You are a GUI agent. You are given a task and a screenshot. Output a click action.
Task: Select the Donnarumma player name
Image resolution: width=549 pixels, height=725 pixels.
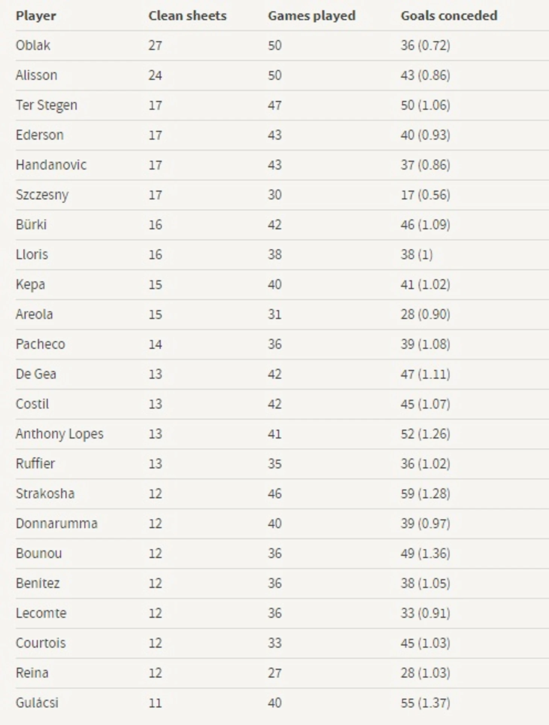coord(56,523)
